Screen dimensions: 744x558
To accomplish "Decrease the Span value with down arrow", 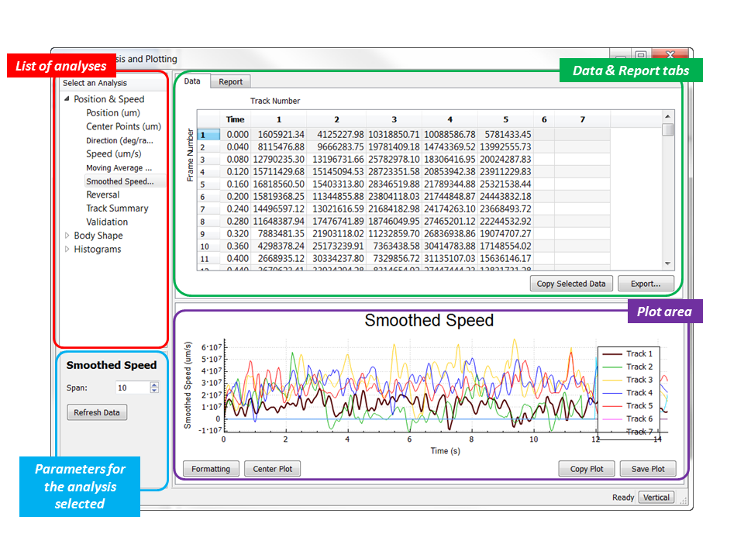I will 154,391.
